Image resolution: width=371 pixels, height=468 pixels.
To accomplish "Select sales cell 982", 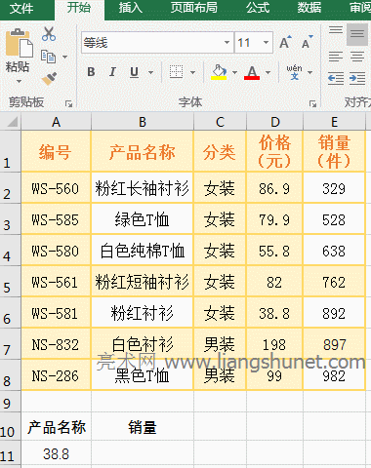I will coord(334,375).
